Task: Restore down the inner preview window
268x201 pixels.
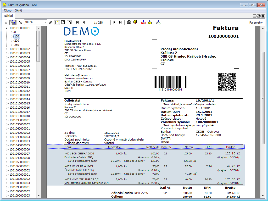Action: 259,16
